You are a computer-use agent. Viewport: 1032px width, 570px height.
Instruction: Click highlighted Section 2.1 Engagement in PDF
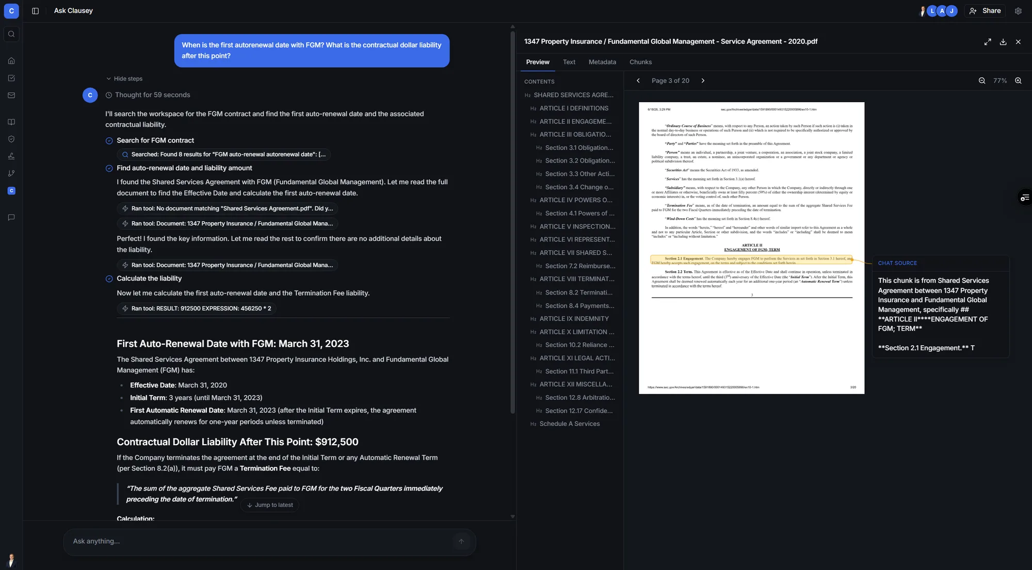pos(751,260)
